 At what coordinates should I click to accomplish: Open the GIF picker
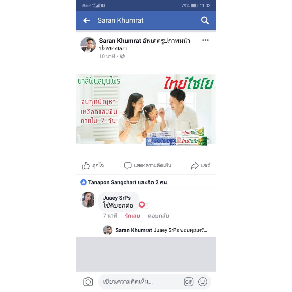tap(189, 282)
